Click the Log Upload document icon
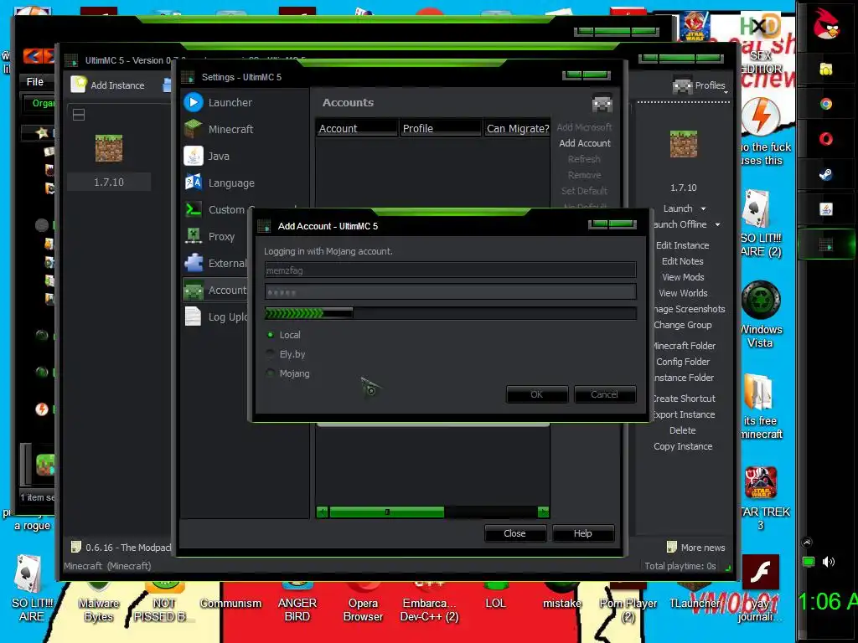858x643 pixels. (194, 316)
